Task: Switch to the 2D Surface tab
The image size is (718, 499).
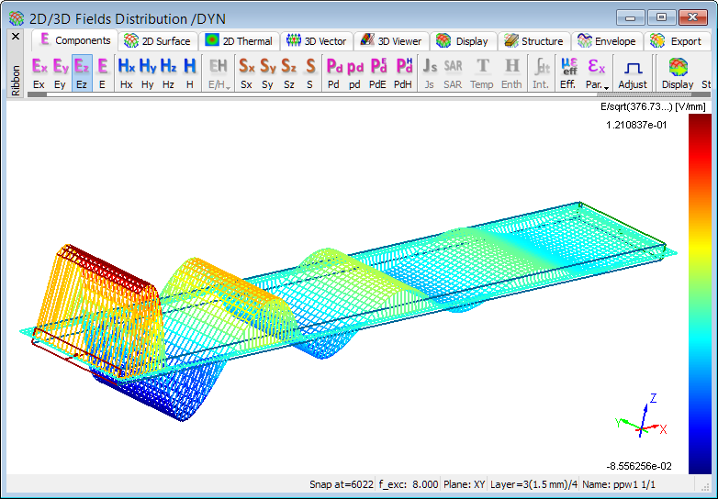Action: [x=158, y=41]
